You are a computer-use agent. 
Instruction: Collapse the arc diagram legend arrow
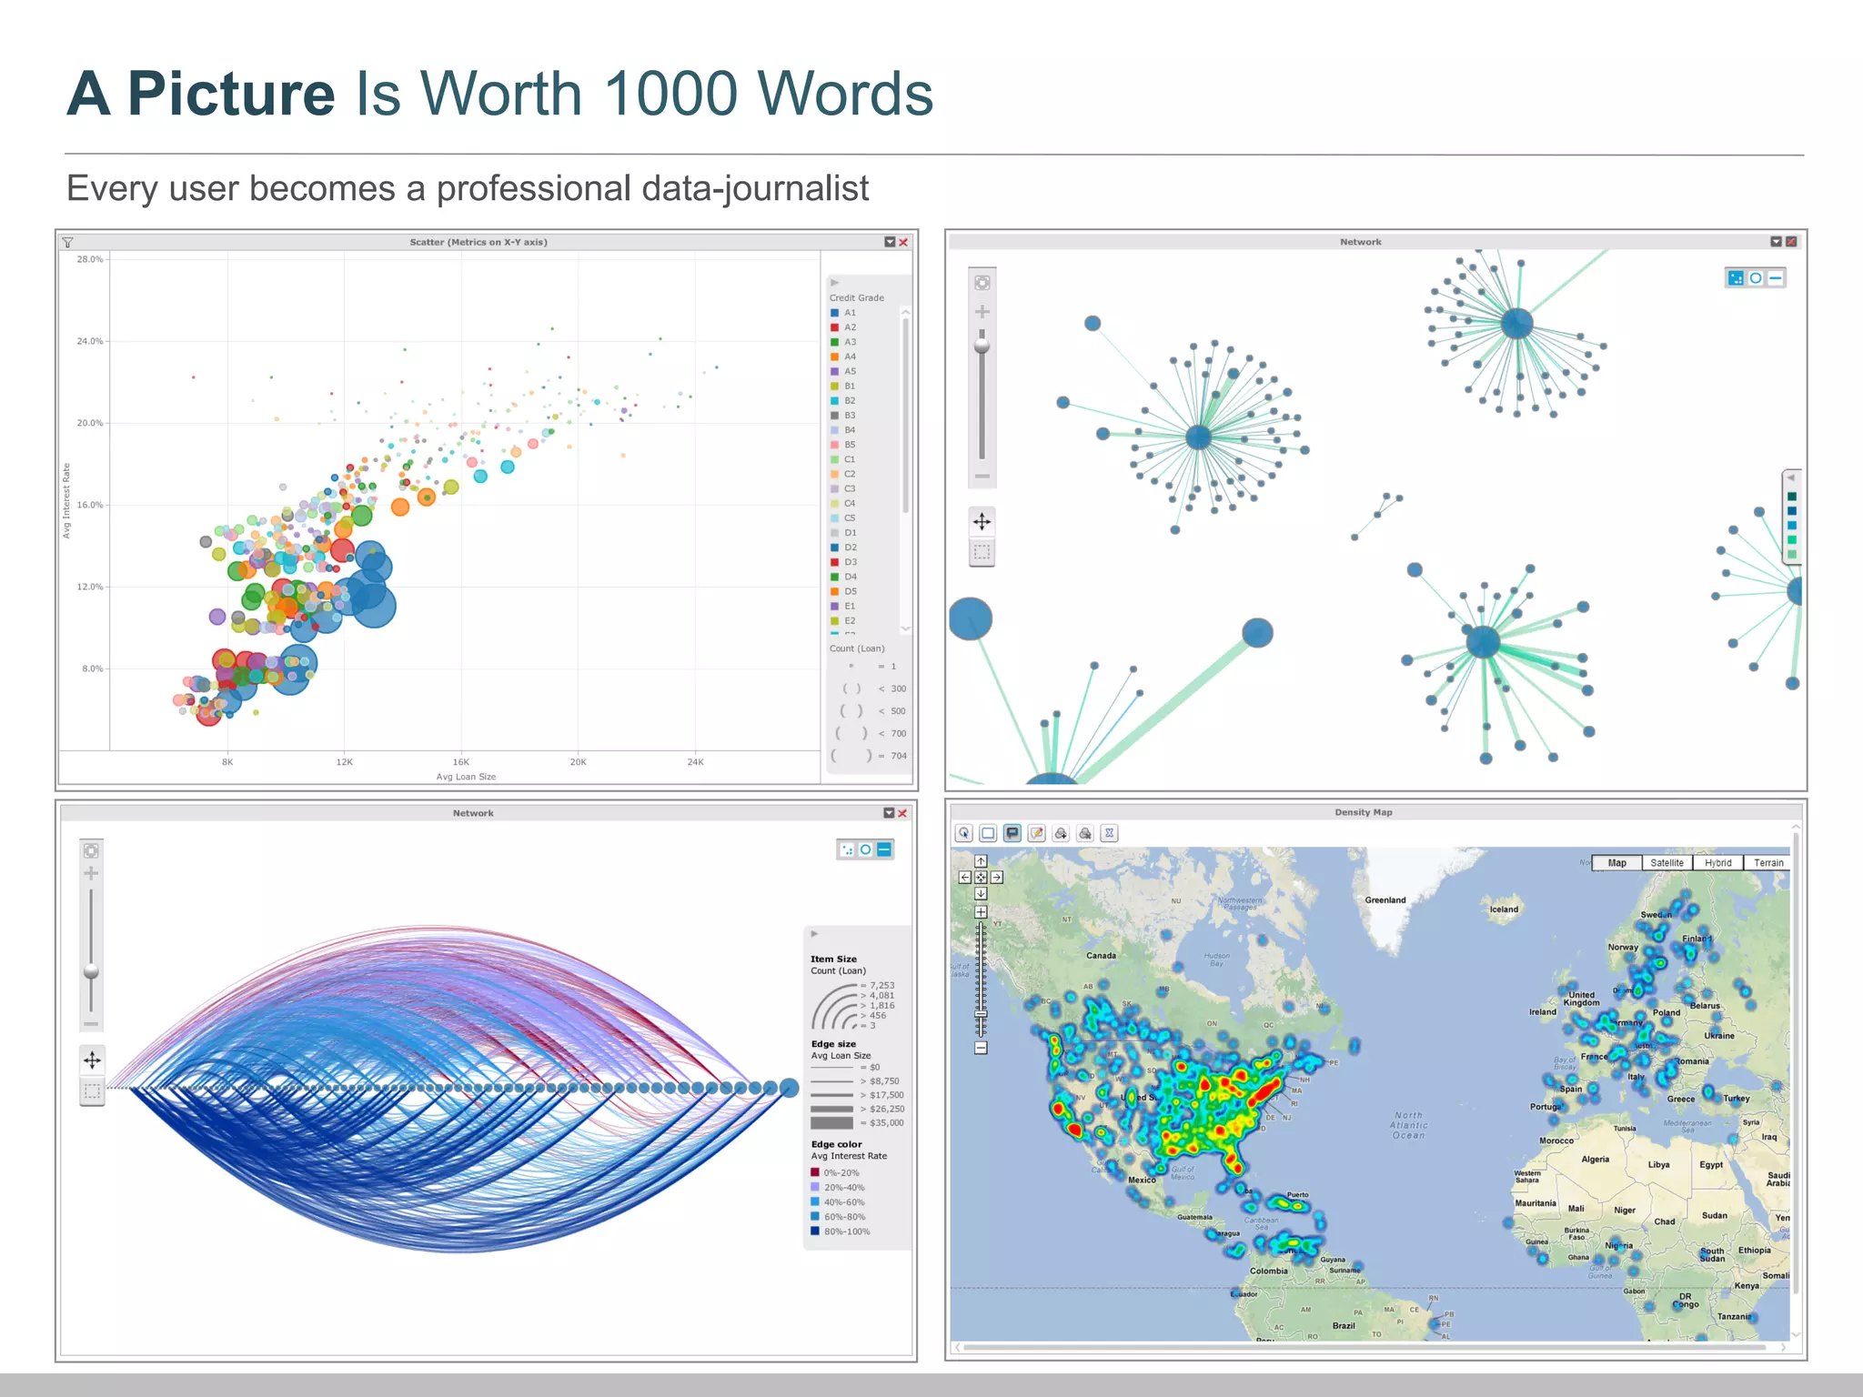click(814, 934)
